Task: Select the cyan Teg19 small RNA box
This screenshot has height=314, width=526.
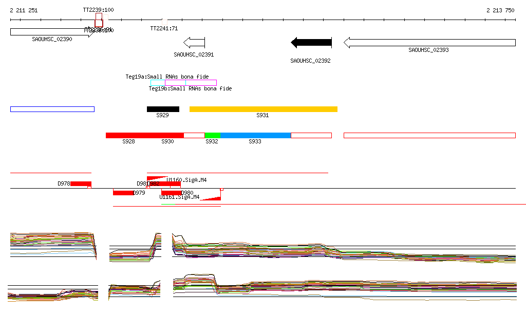Action: tap(168, 83)
